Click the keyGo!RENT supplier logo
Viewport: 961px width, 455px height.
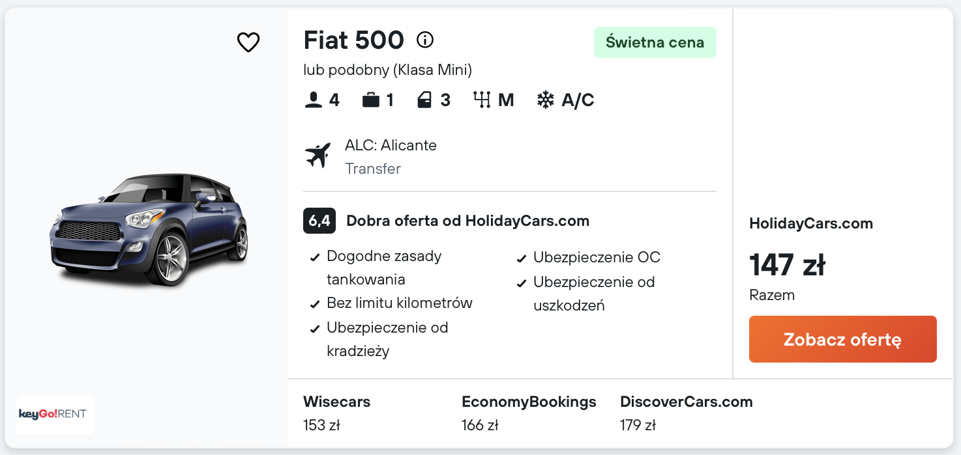55,414
